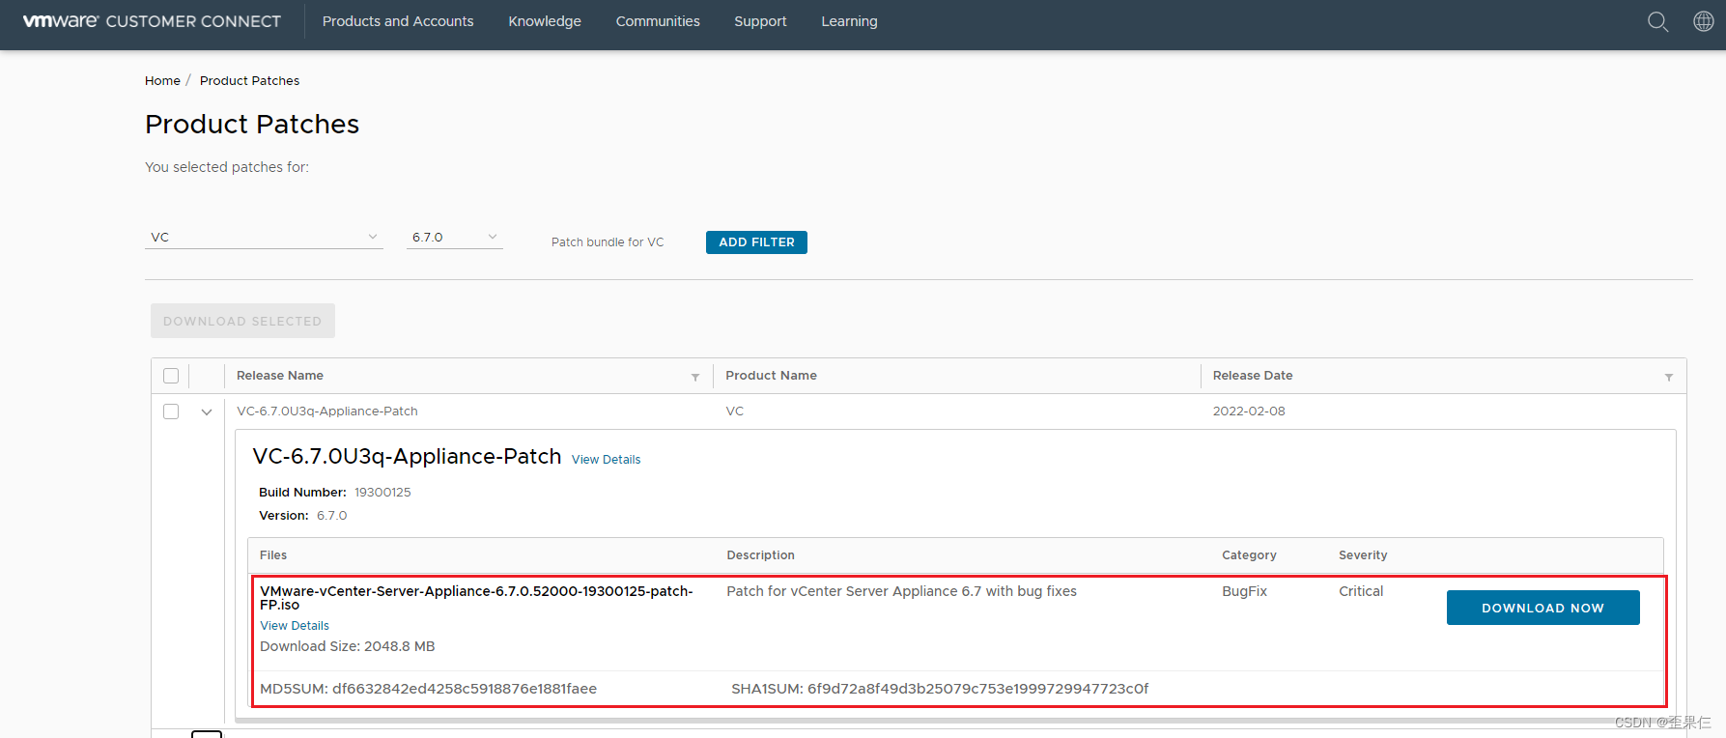
Task: Tick checkbox for VC-6.7.0U3q-Appliance-Patch row
Action: [171, 412]
